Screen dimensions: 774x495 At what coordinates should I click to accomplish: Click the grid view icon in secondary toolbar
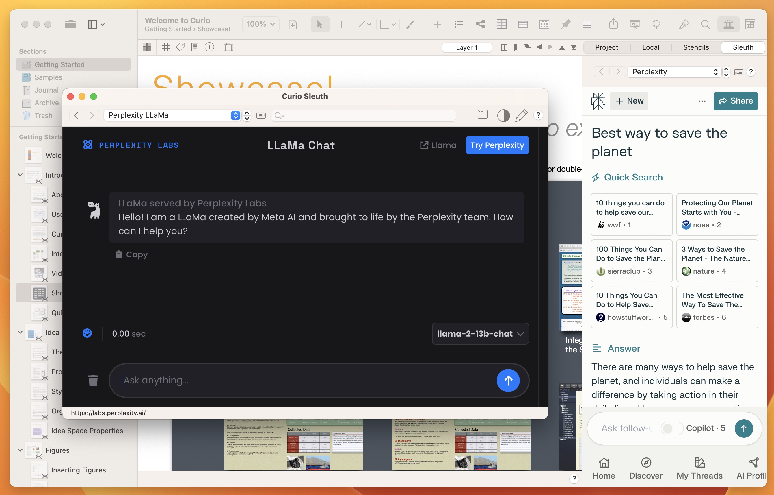pyautogui.click(x=166, y=47)
